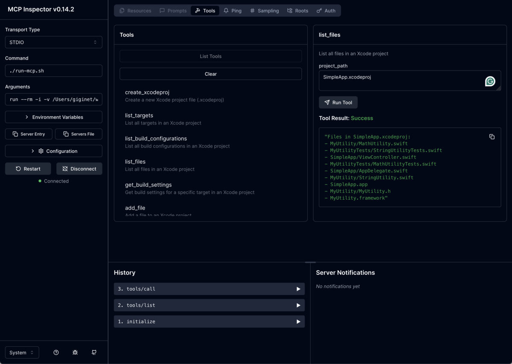Select the create_xcodeproj tool
The image size is (512, 364).
pos(211,96)
